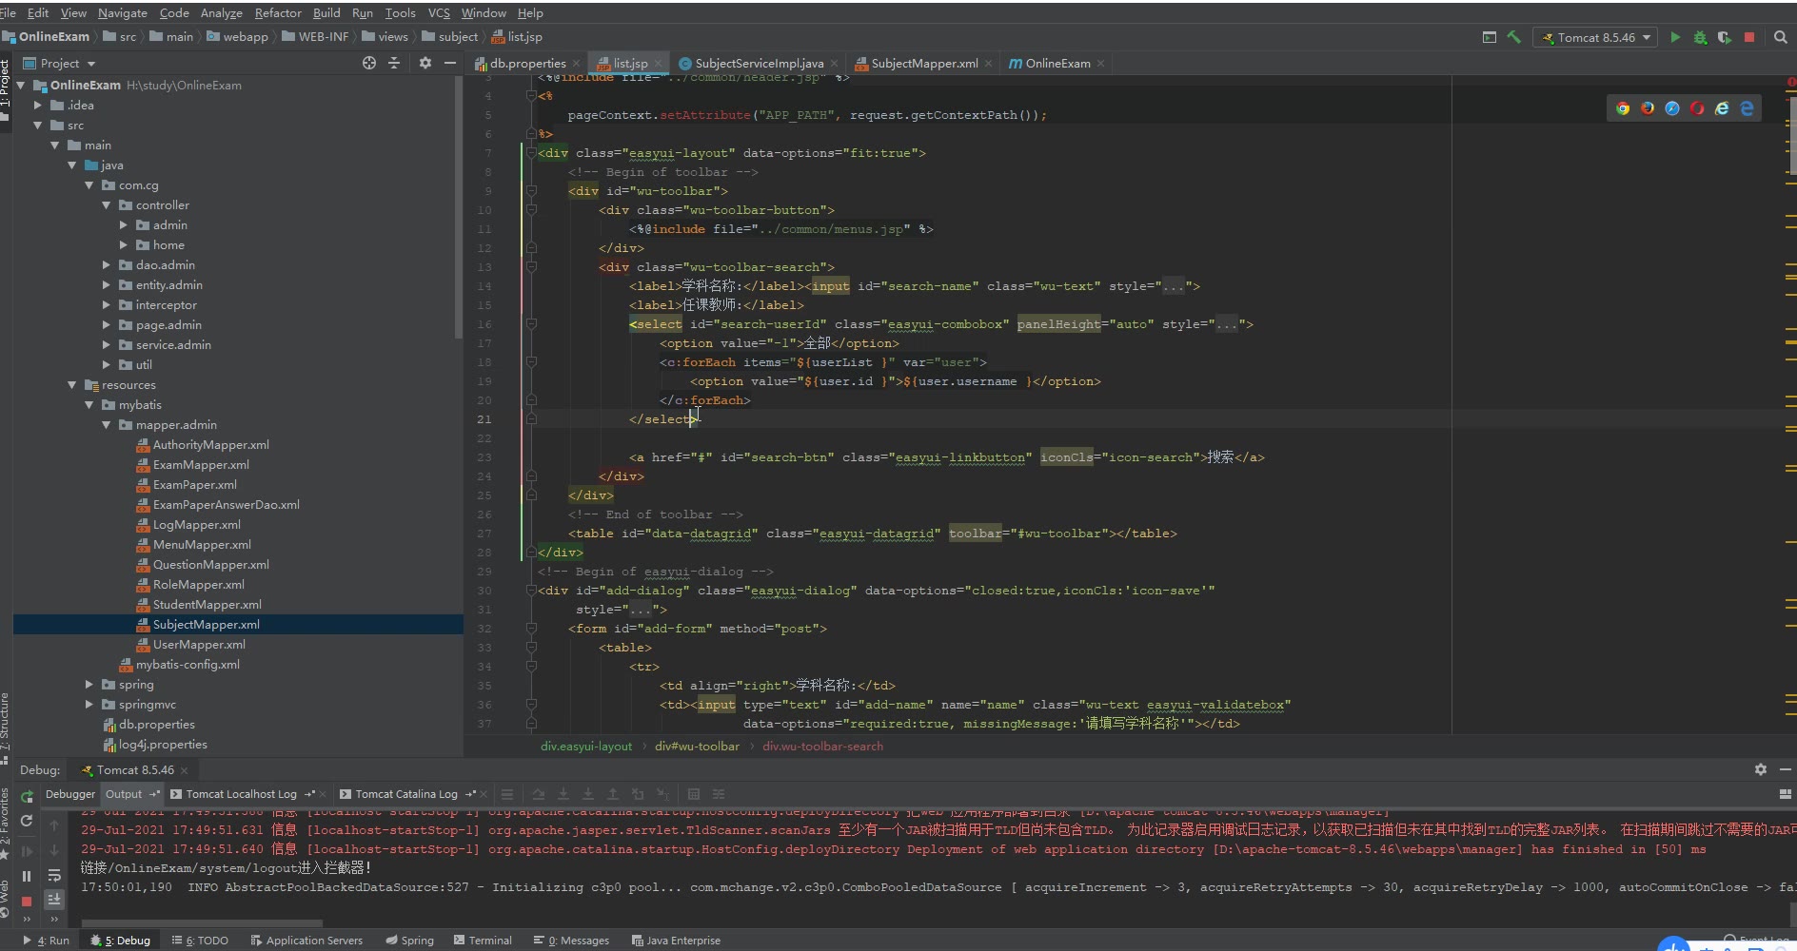Viewport: 1797px width, 951px height.
Task: Open the Refactor menu
Action: (278, 12)
